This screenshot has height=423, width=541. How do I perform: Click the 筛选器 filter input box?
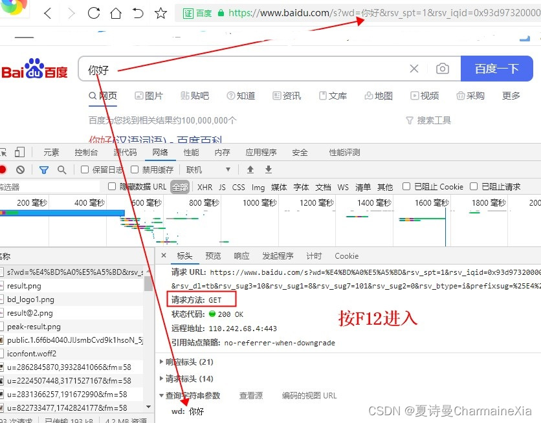[x=50, y=187]
